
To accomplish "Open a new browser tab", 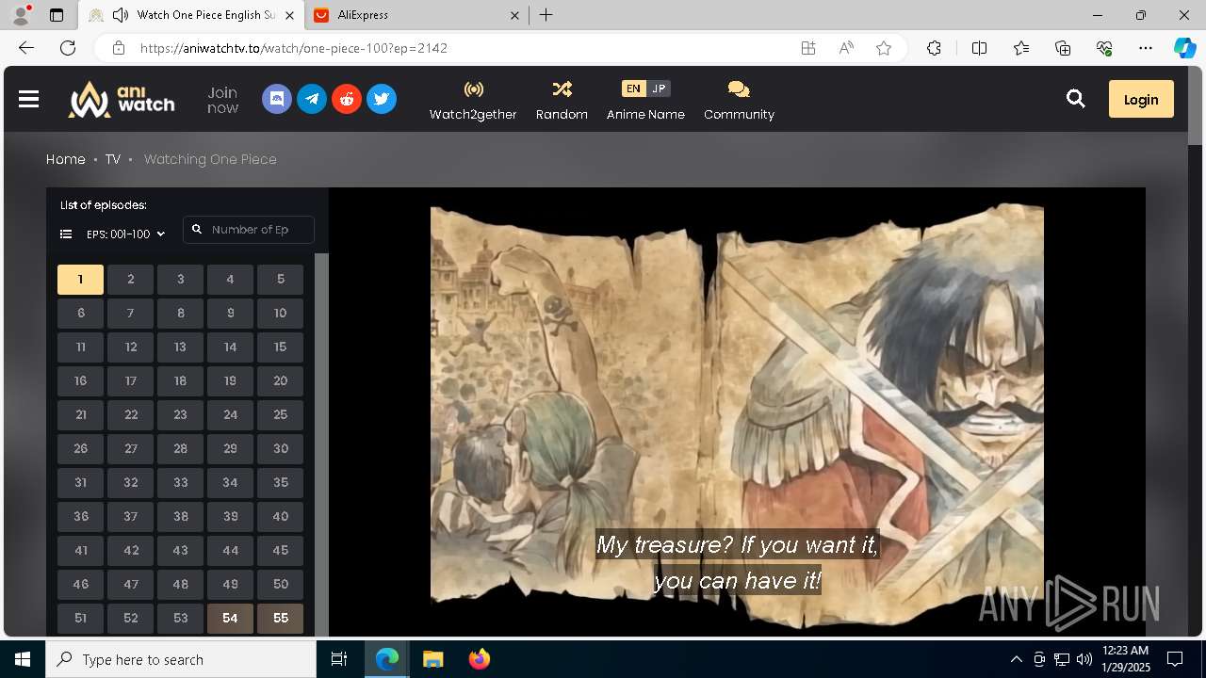I will [x=546, y=15].
